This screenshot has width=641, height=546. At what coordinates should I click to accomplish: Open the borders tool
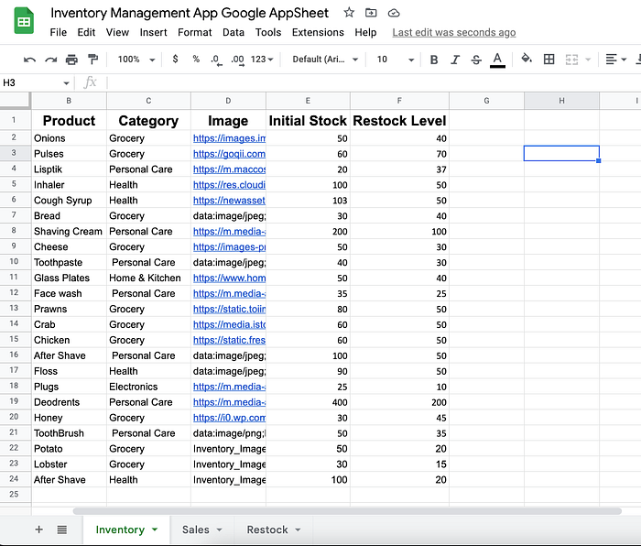click(549, 60)
